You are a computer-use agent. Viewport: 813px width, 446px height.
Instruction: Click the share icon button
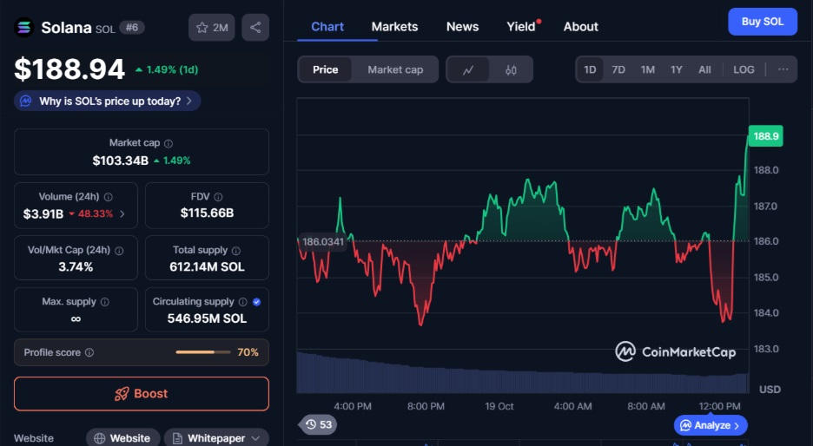point(255,28)
